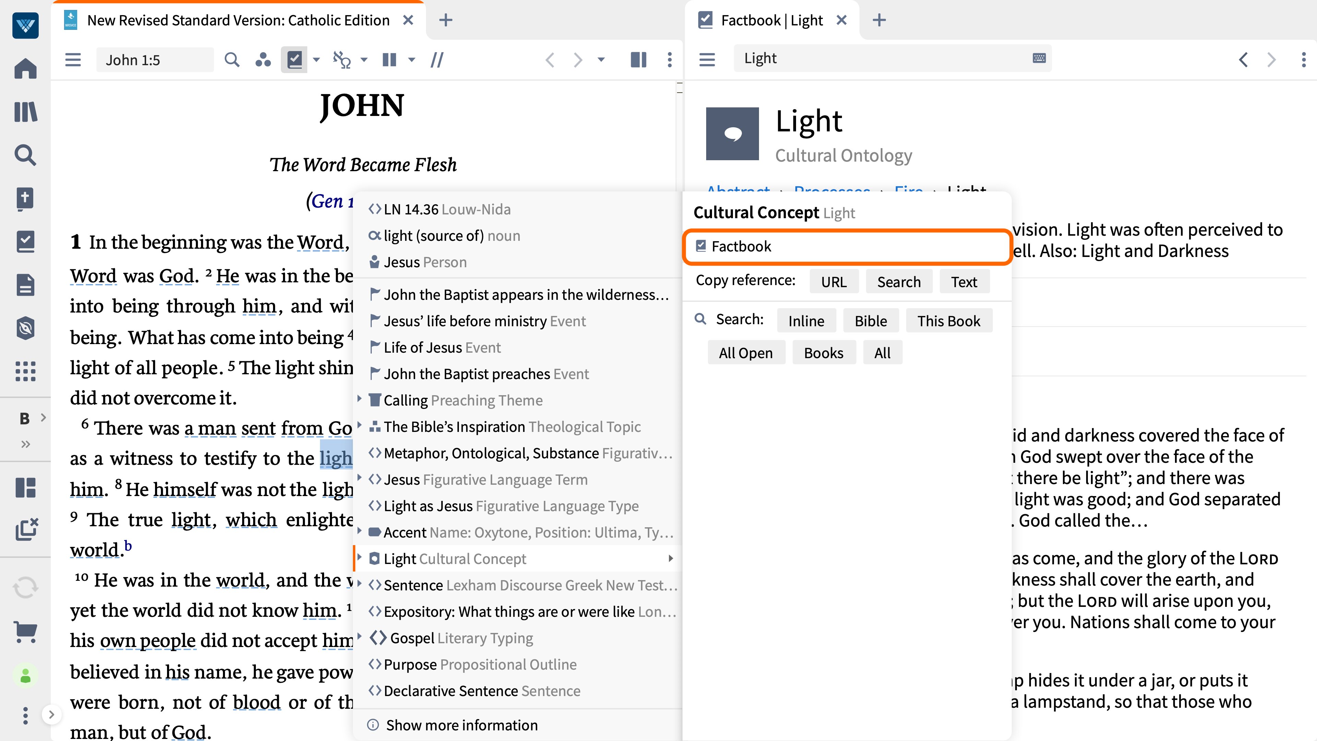
Task: Select the LN 14.36 Louw-Nida entry
Action: 518,209
